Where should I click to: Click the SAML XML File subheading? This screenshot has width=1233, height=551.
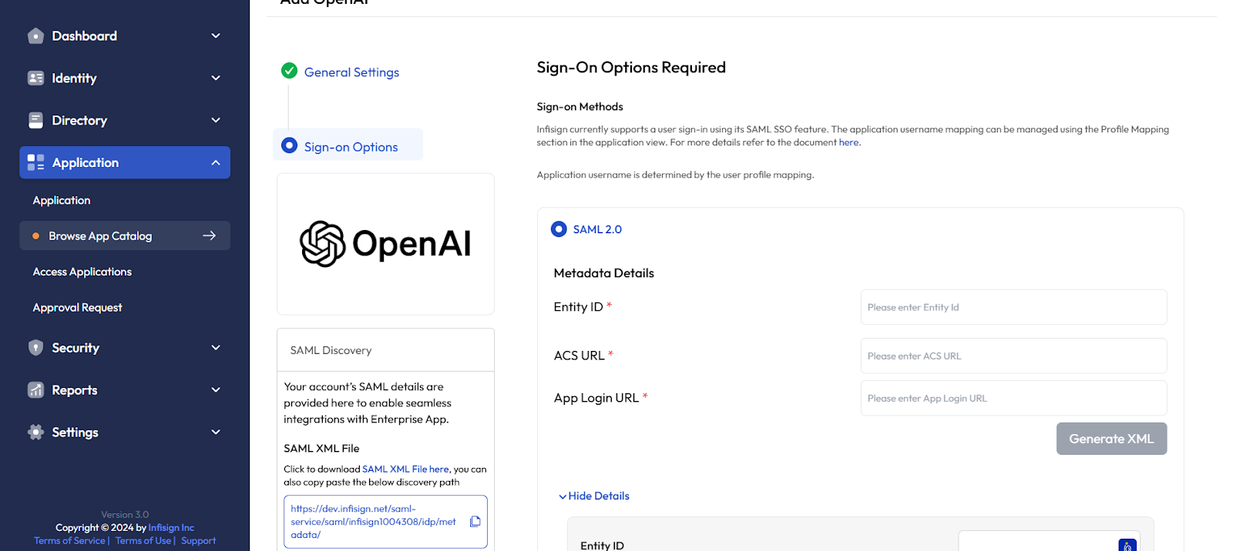coord(321,449)
